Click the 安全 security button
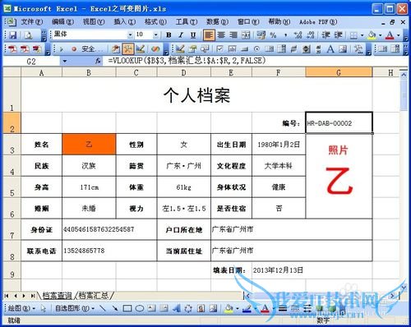Viewport: 411px width, 327px height. (x=92, y=49)
